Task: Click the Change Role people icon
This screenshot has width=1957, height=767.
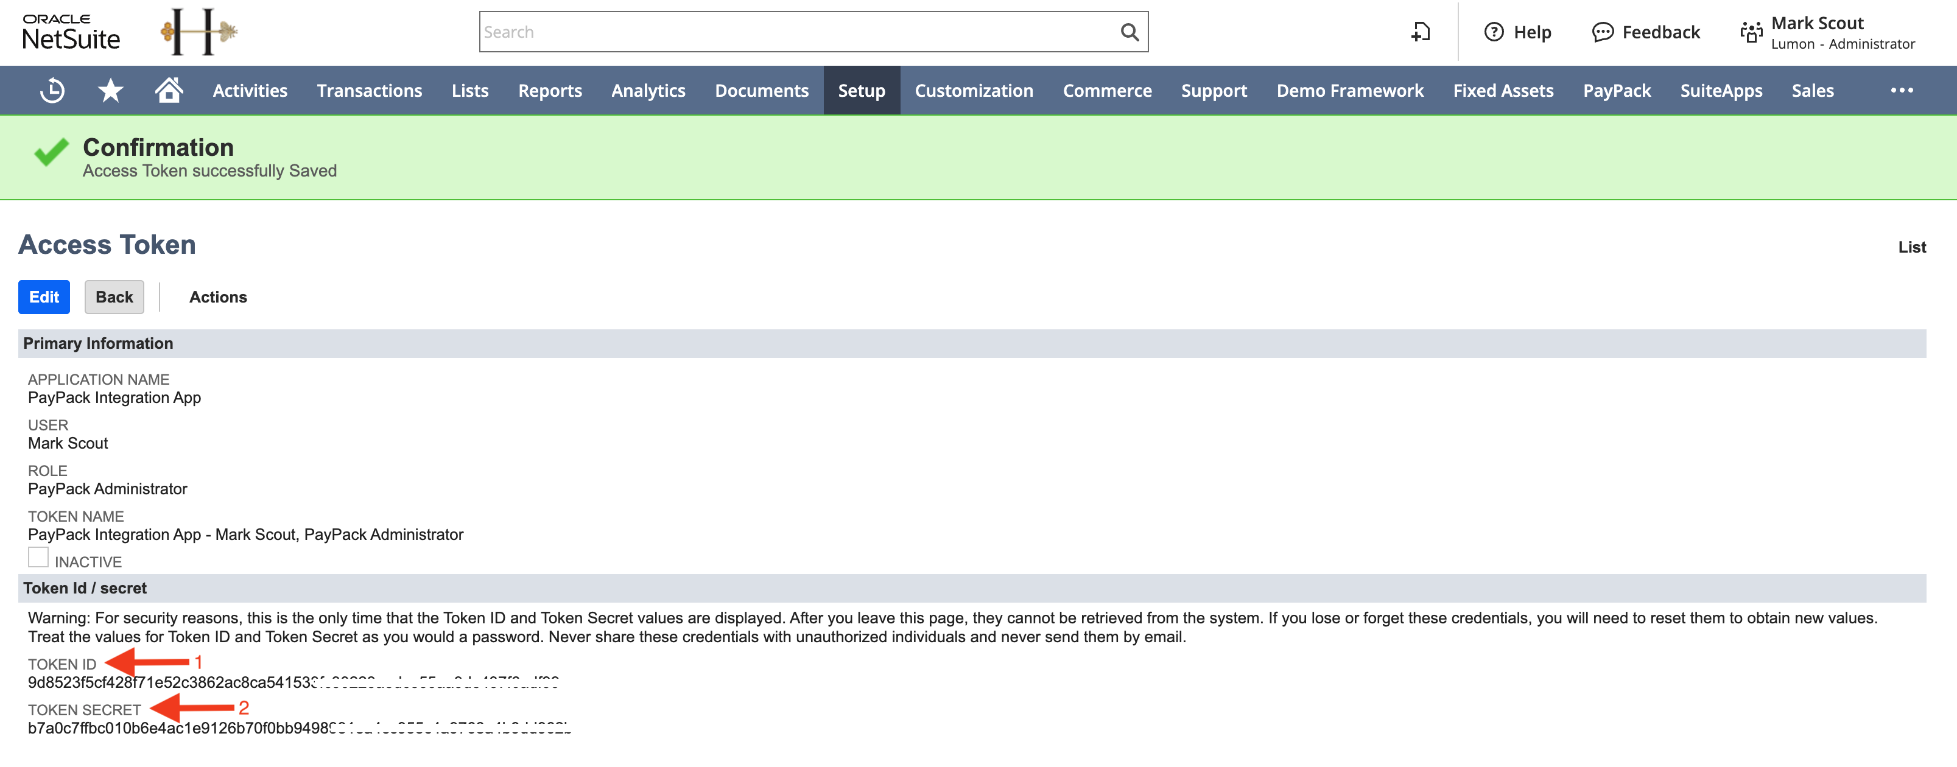Action: tap(1751, 32)
